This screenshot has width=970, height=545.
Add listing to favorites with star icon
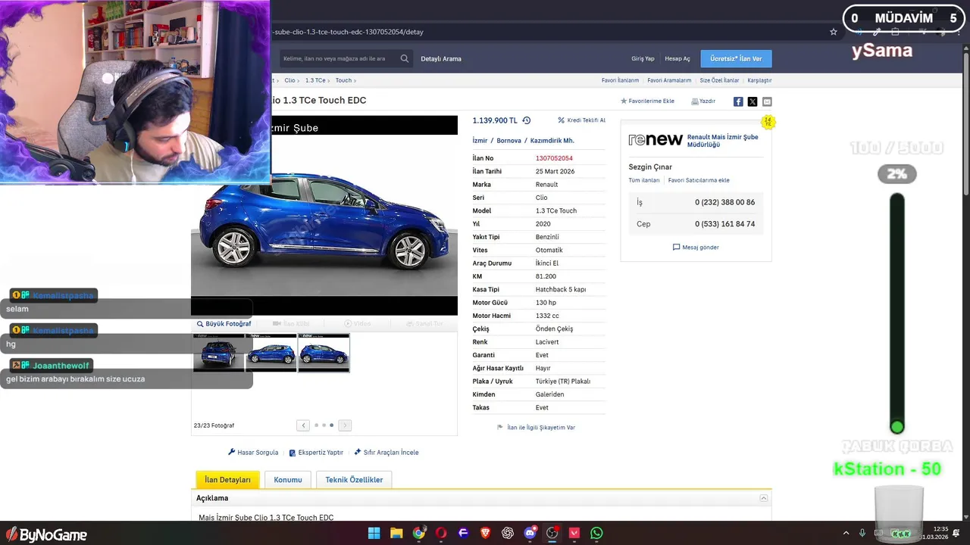647,101
